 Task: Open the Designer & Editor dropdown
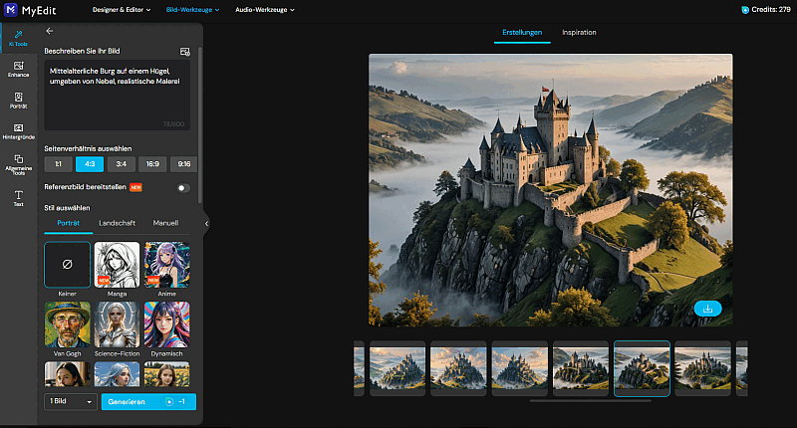pyautogui.click(x=122, y=10)
